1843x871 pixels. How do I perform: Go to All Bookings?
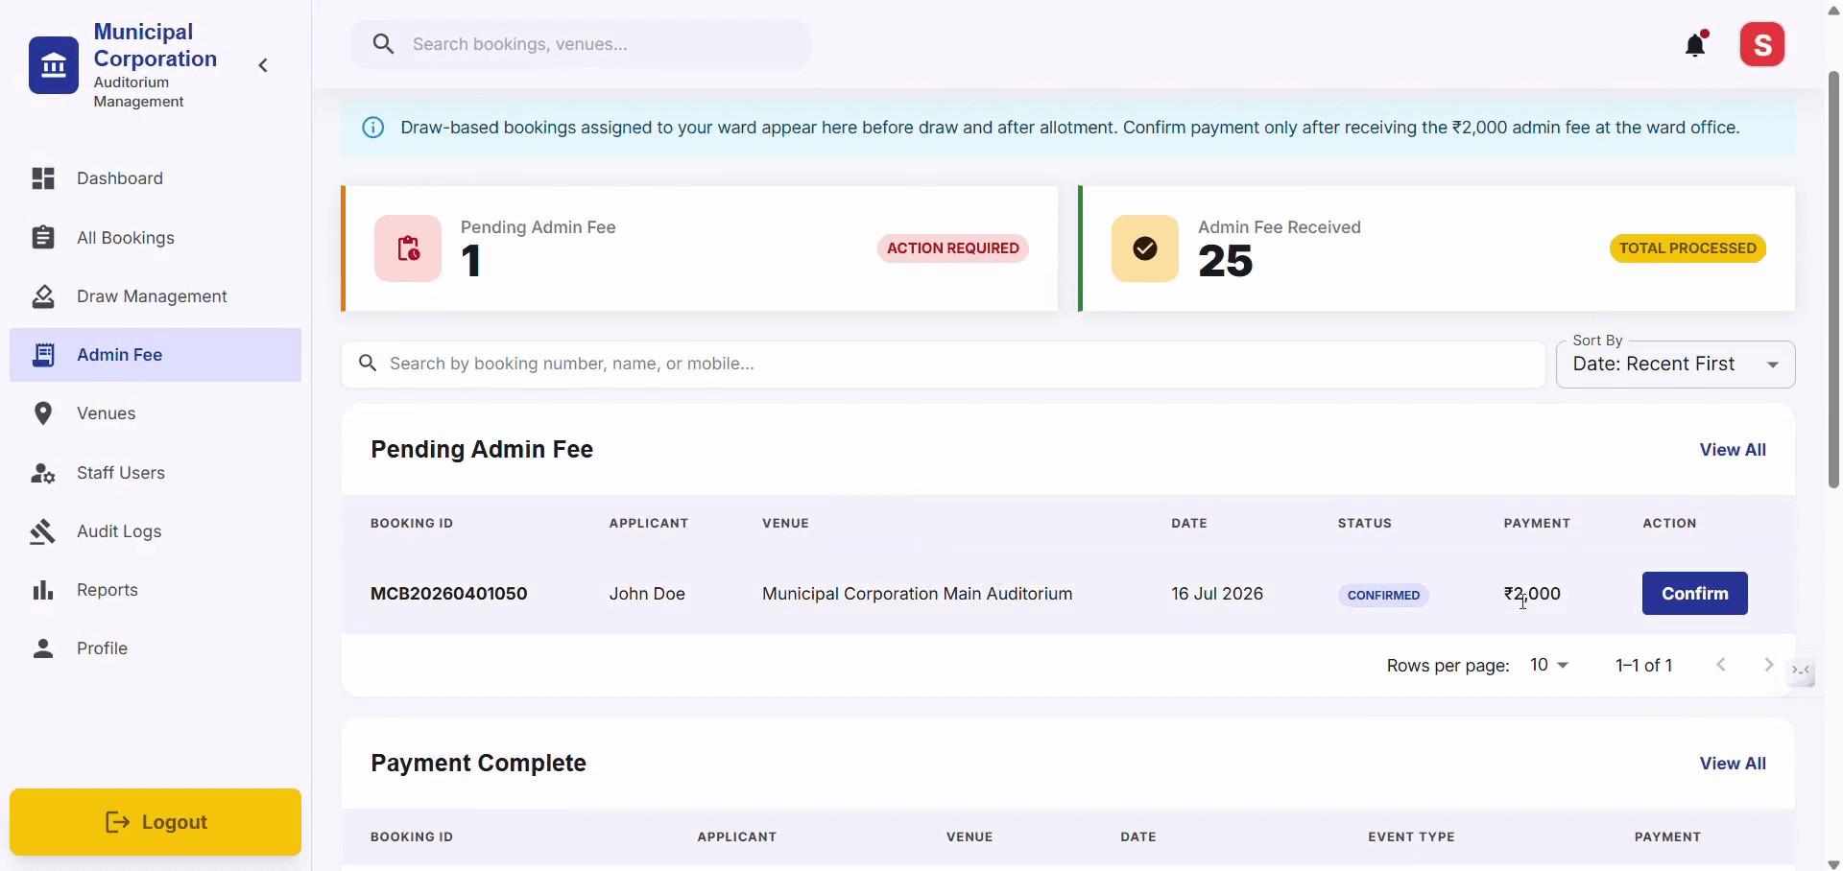point(156,237)
